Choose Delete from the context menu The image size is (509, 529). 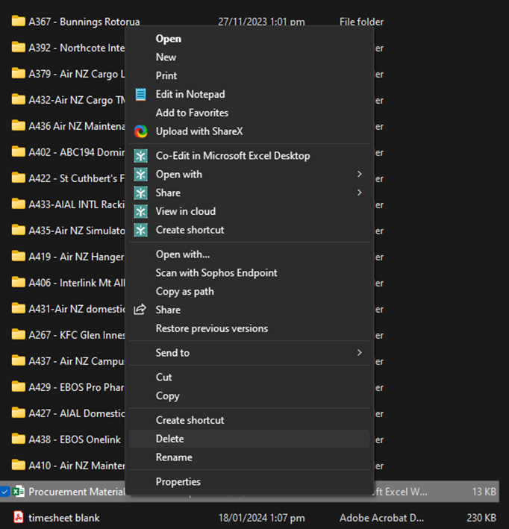(x=249, y=439)
